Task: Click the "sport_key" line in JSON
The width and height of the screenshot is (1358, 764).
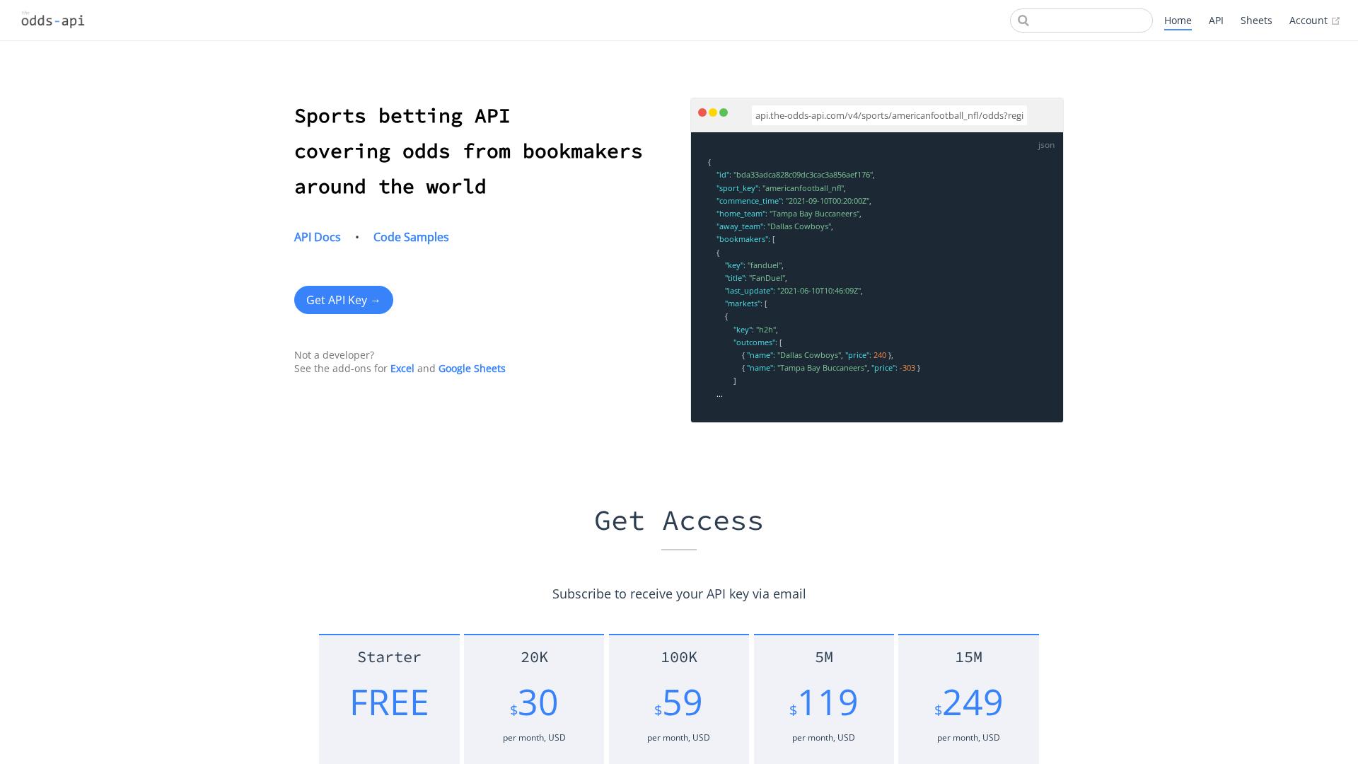Action: tap(781, 188)
